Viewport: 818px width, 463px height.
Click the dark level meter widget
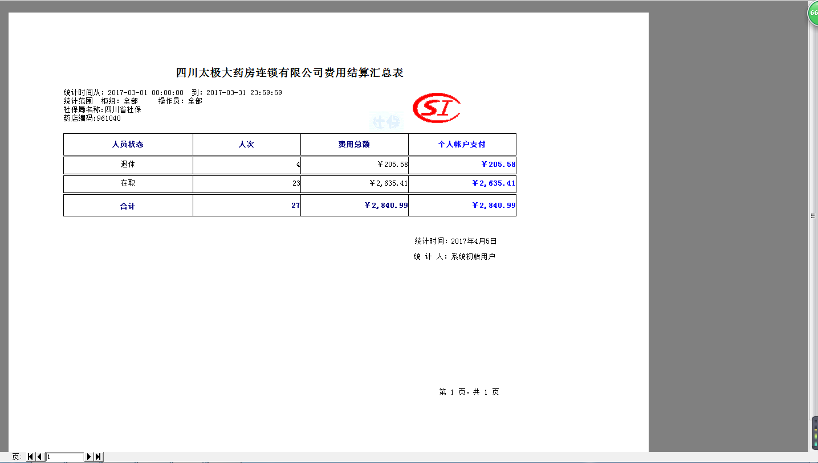[814, 433]
